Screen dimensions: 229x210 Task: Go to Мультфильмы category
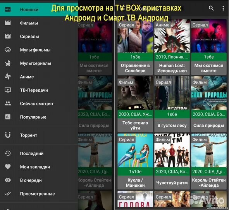coord(39,50)
